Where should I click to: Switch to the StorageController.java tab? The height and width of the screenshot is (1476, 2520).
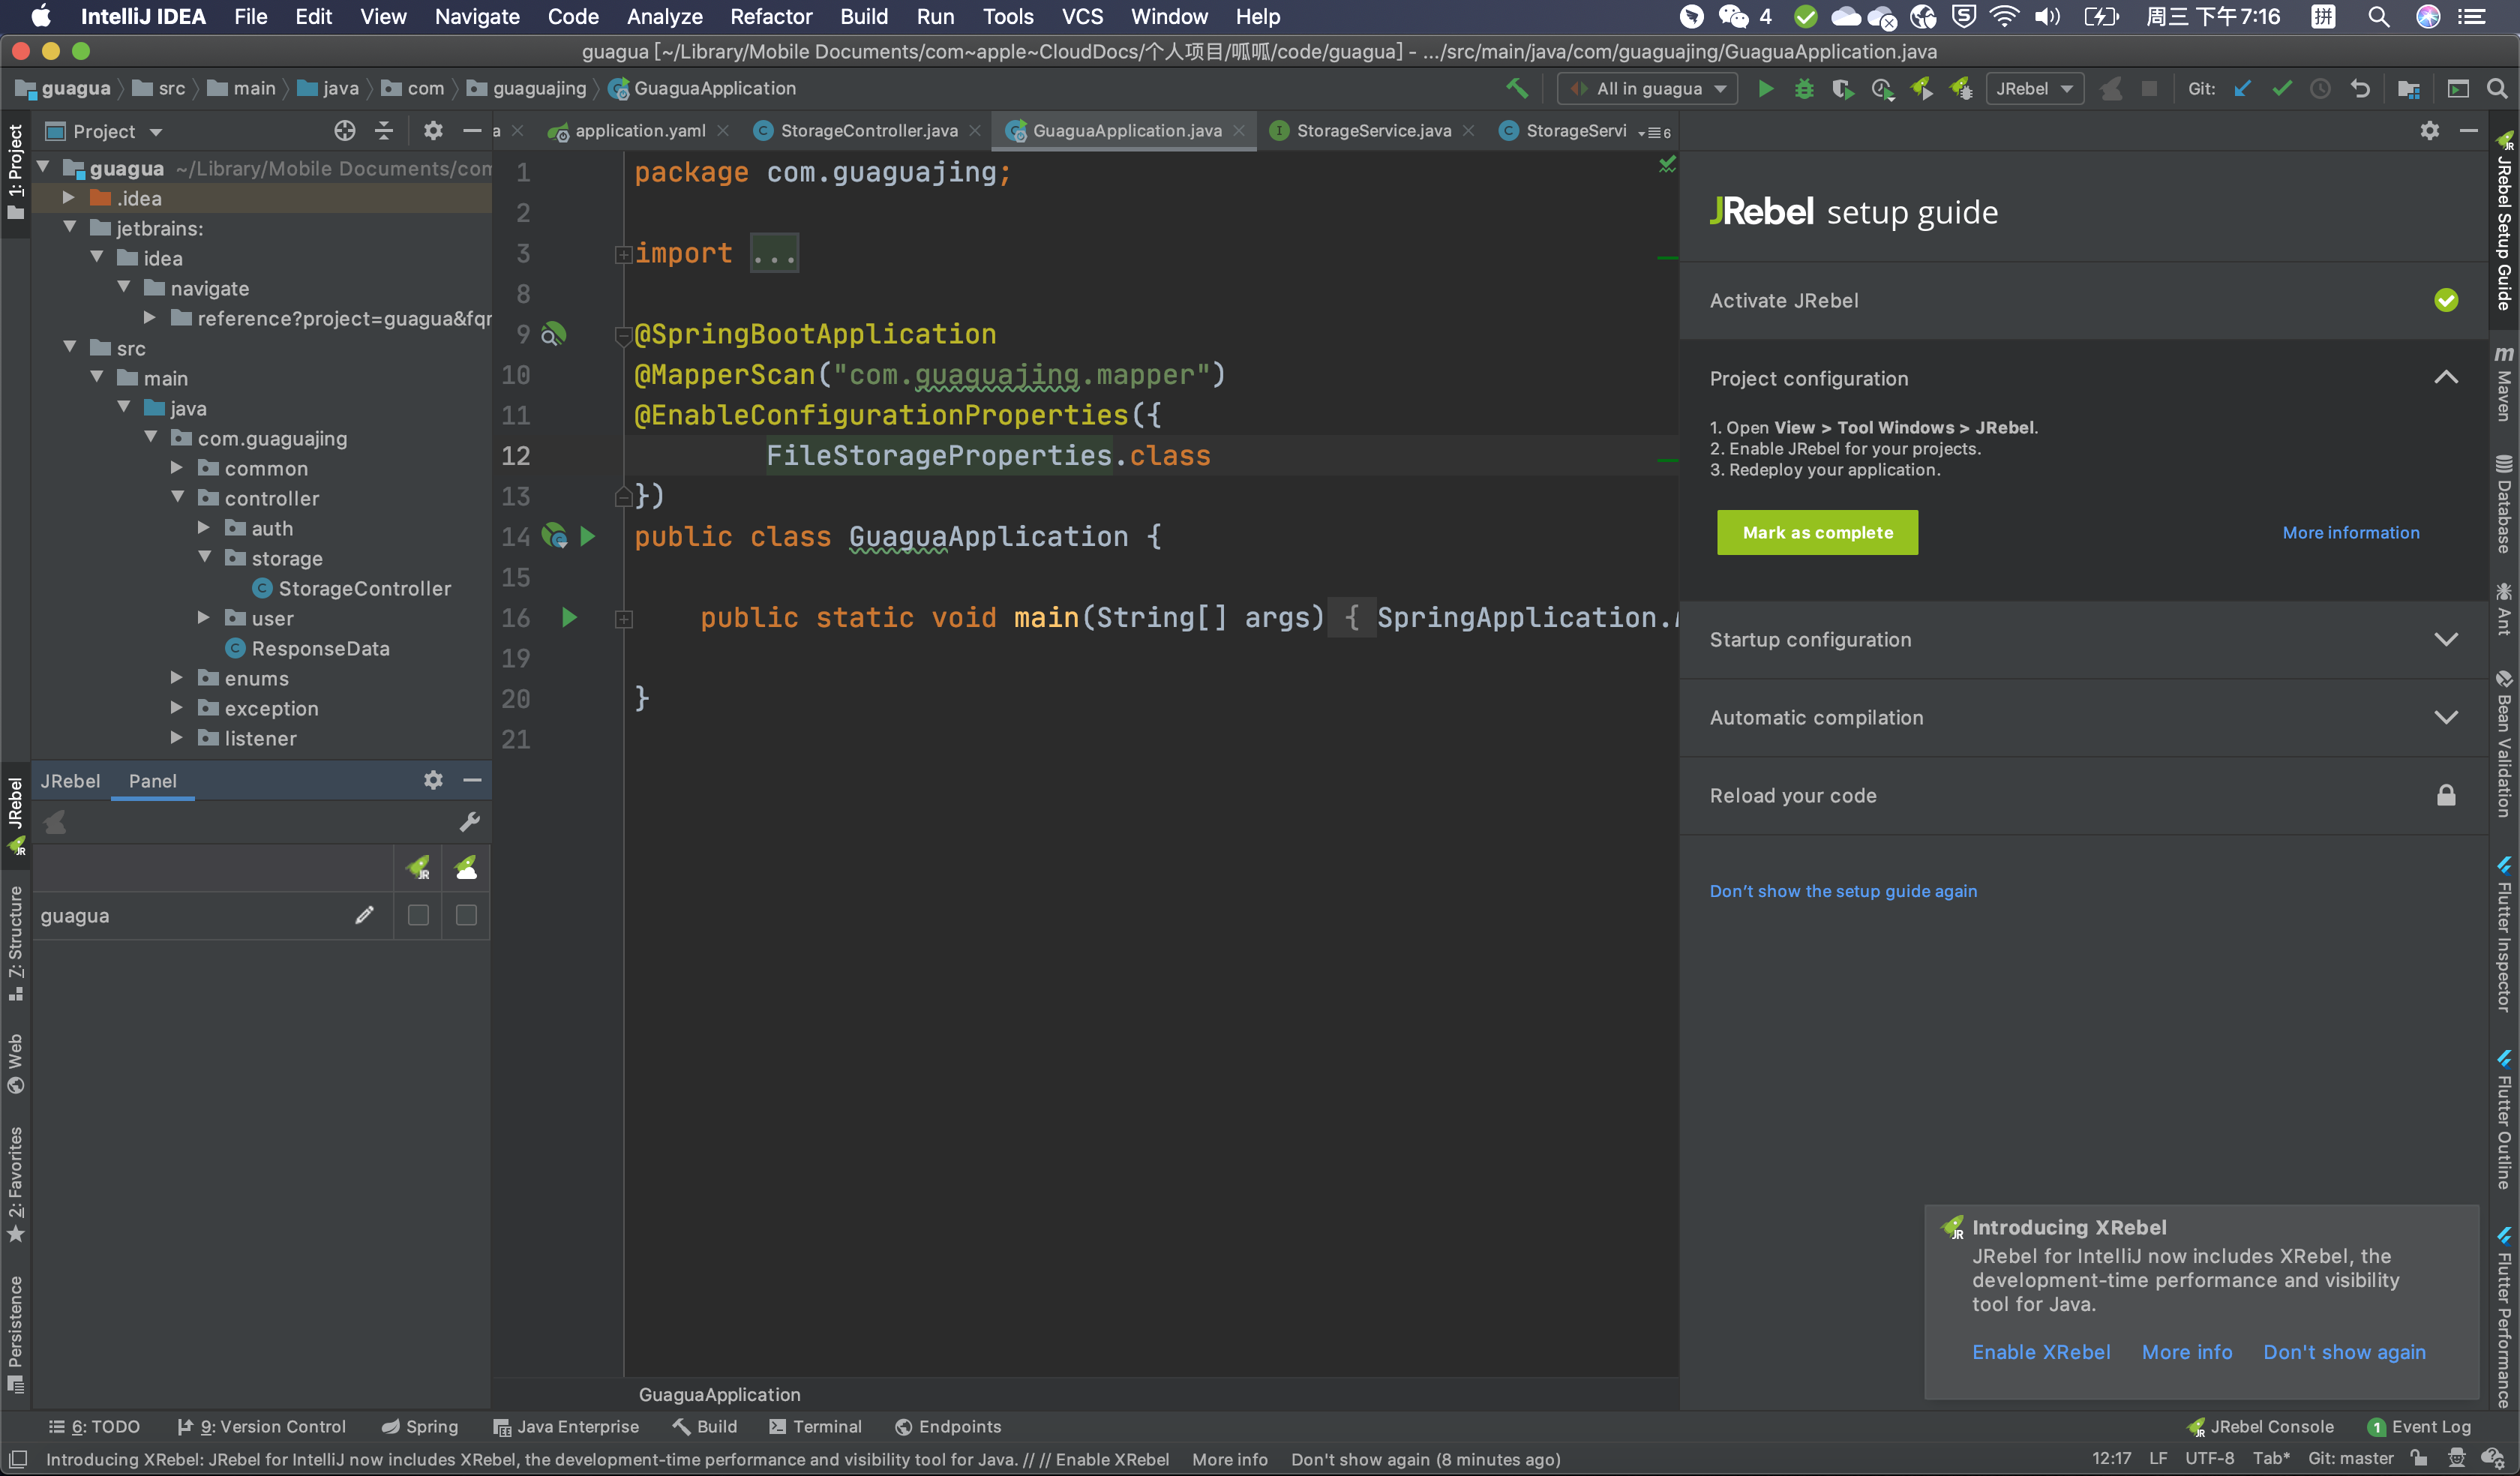point(868,131)
